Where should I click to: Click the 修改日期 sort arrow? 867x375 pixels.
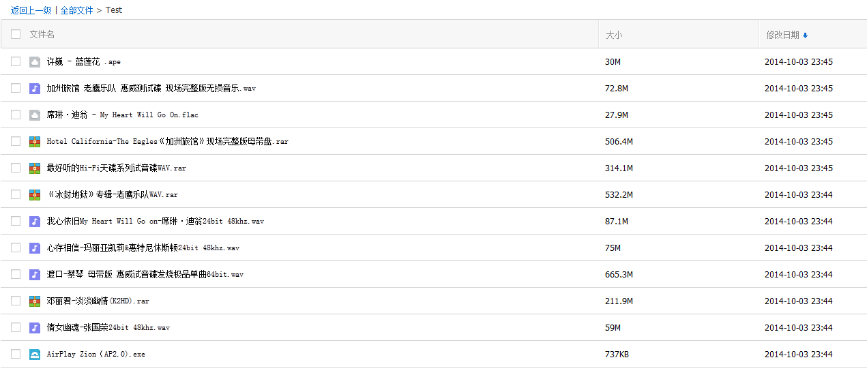805,35
